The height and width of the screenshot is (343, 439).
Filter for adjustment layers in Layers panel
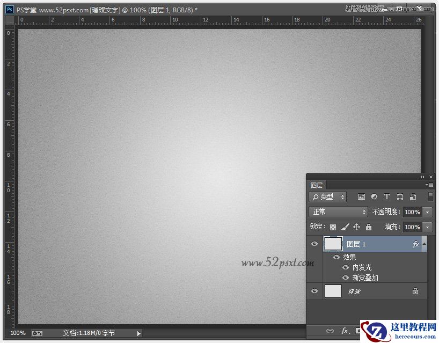pos(372,196)
